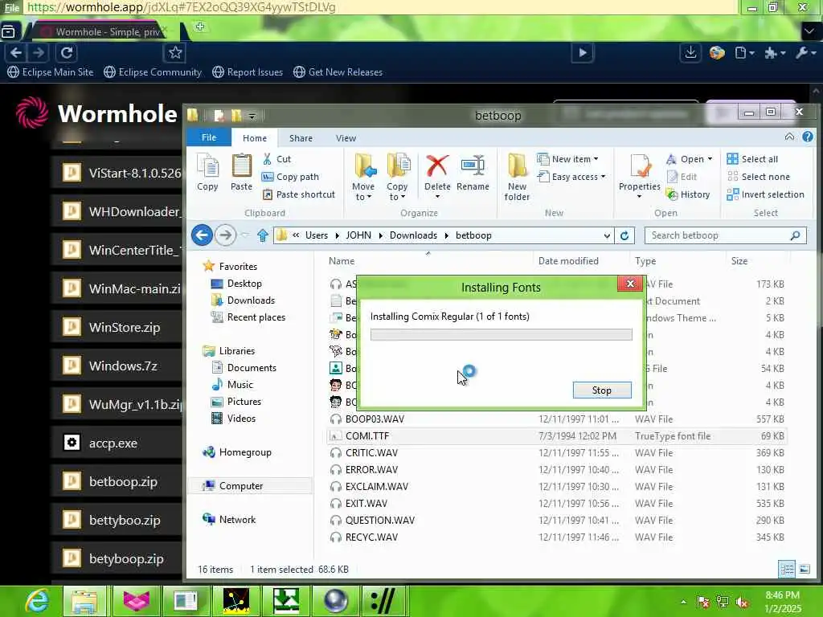Choose Paste shortcut in ribbon
This screenshot has width=823, height=617.
tap(298, 194)
